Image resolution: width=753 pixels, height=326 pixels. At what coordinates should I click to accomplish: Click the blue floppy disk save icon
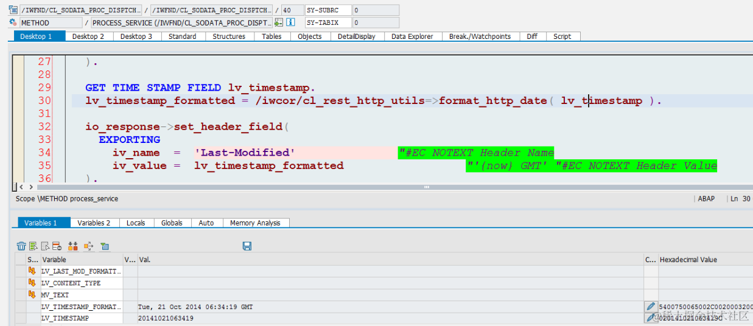[247, 246]
